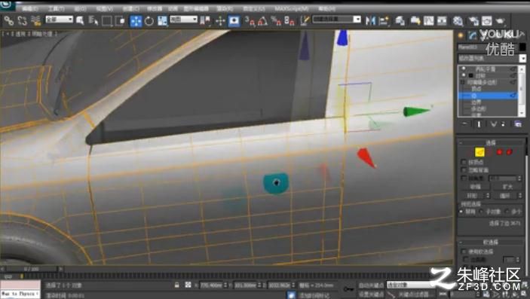Screen dimensions: 530x299
Task: Open the MAXScript(M) menu
Action: pyautogui.click(x=291, y=8)
